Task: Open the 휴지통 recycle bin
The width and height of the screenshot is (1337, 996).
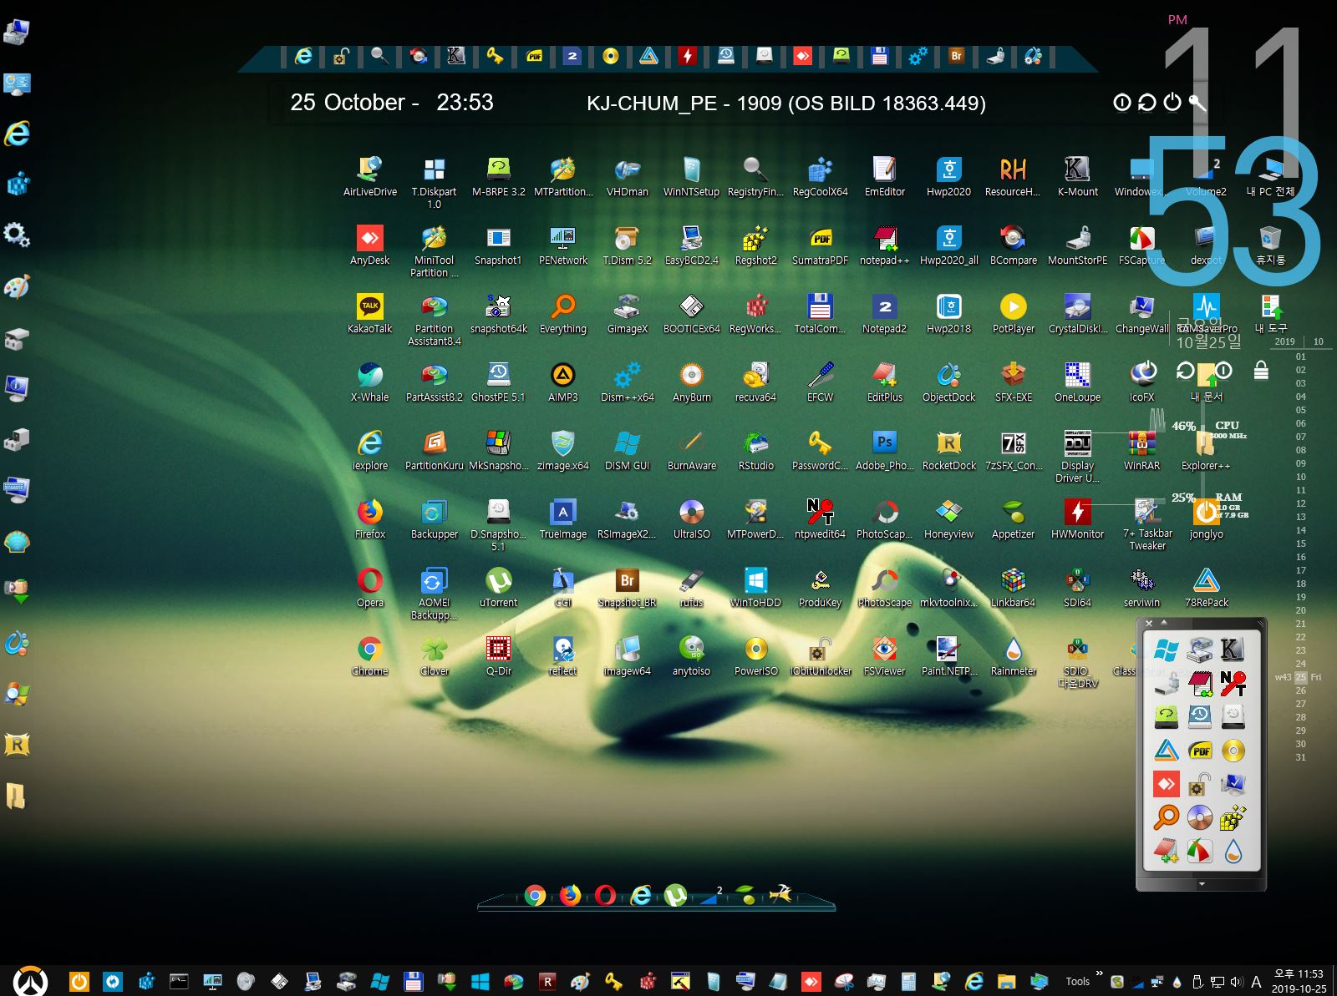Action: (x=1270, y=245)
